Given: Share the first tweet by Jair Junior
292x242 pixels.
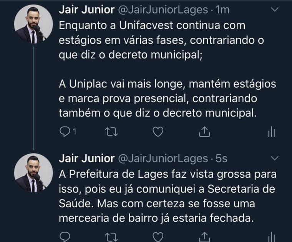Looking at the screenshot, I should point(204,132).
